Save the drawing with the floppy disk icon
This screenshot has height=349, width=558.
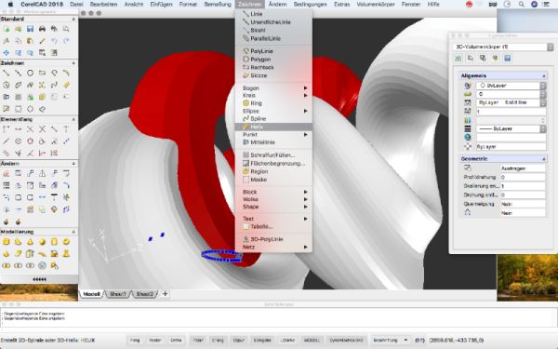pyautogui.click(x=30, y=29)
